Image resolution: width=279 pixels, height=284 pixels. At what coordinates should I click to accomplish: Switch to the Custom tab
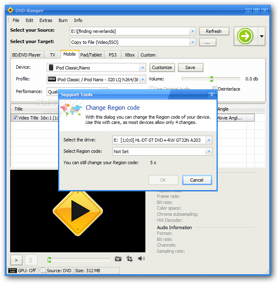click(x=148, y=55)
